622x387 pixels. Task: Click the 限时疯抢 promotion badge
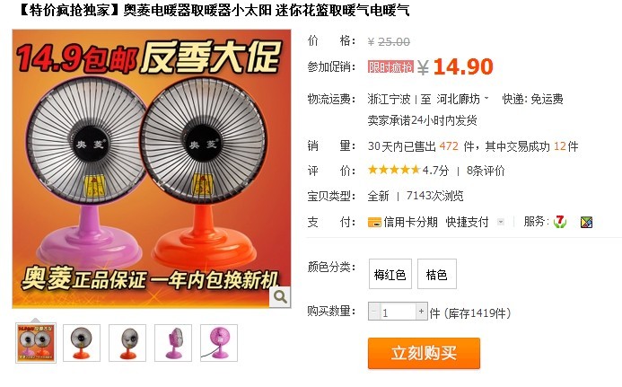[x=390, y=66]
